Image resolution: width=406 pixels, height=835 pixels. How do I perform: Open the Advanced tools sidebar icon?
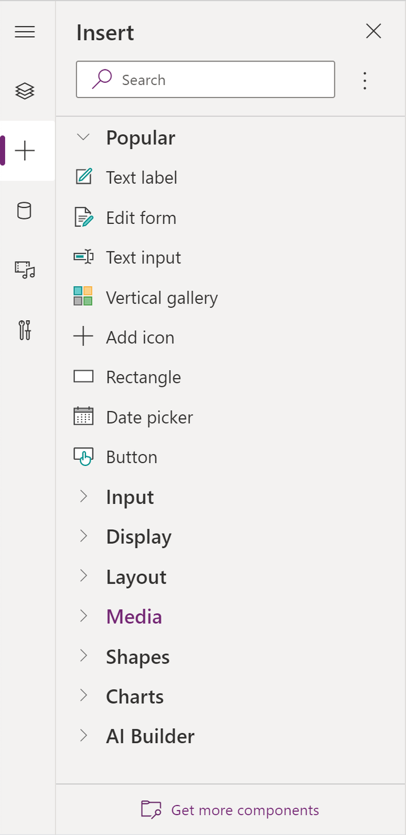point(25,331)
